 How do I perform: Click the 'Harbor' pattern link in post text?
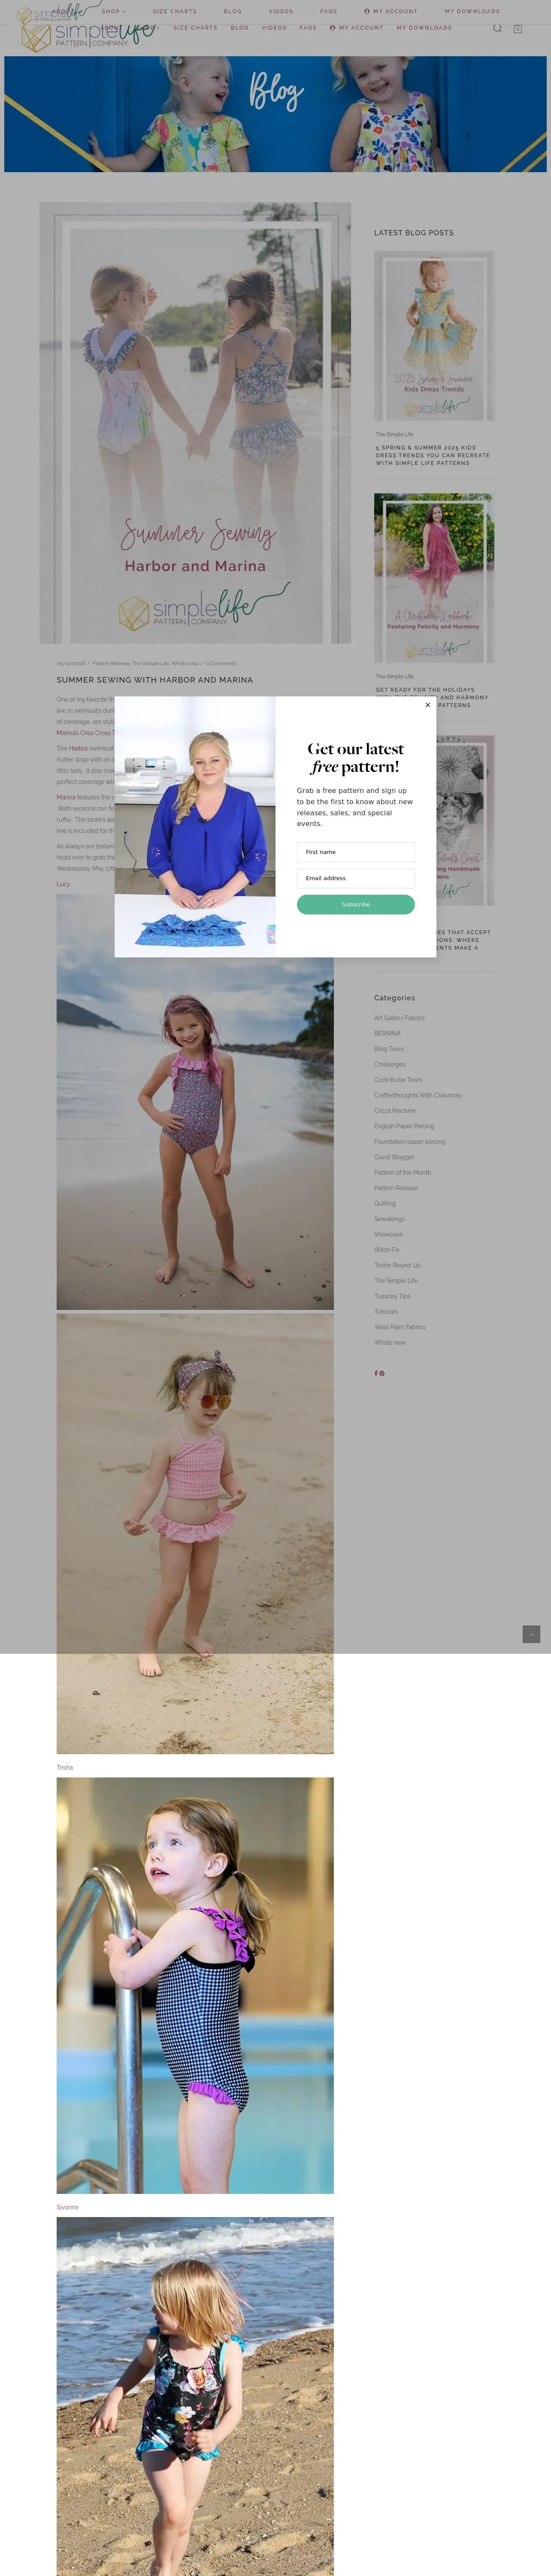coord(78,748)
